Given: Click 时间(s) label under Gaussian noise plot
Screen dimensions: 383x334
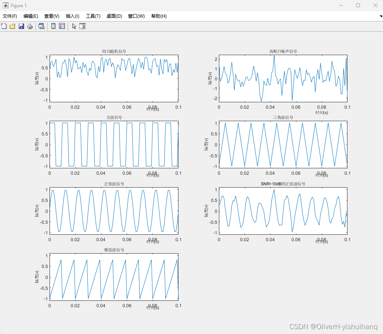Looking at the screenshot, I should coord(322,112).
